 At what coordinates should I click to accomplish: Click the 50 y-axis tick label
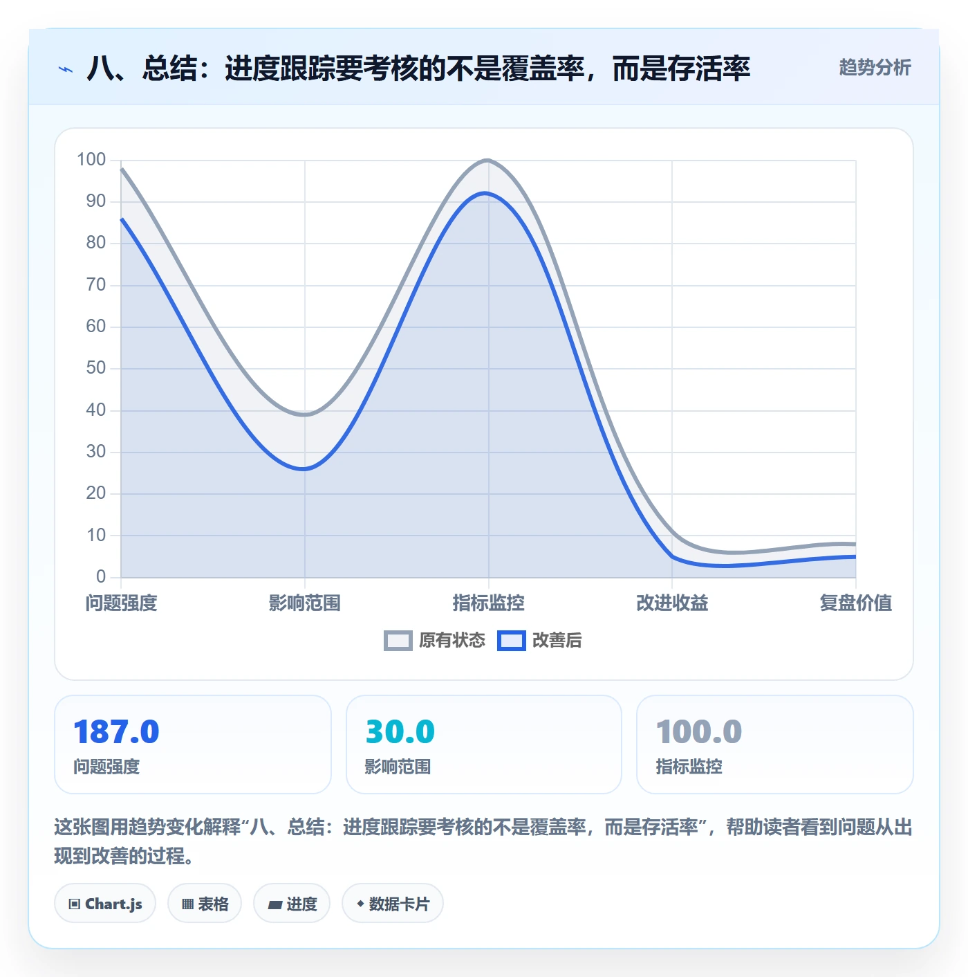click(96, 368)
